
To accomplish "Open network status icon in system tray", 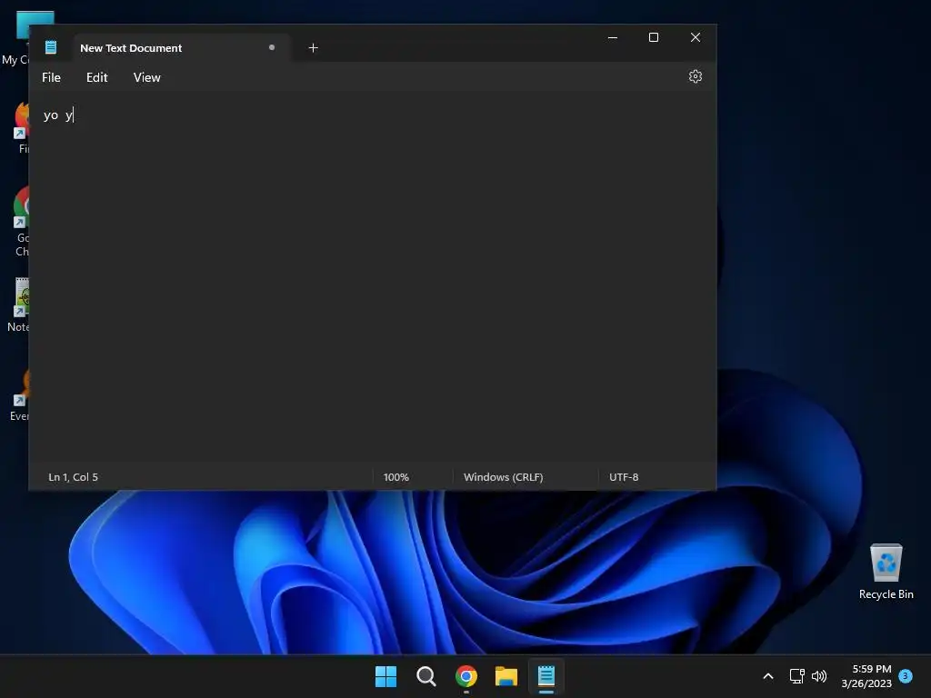I will tap(796, 676).
